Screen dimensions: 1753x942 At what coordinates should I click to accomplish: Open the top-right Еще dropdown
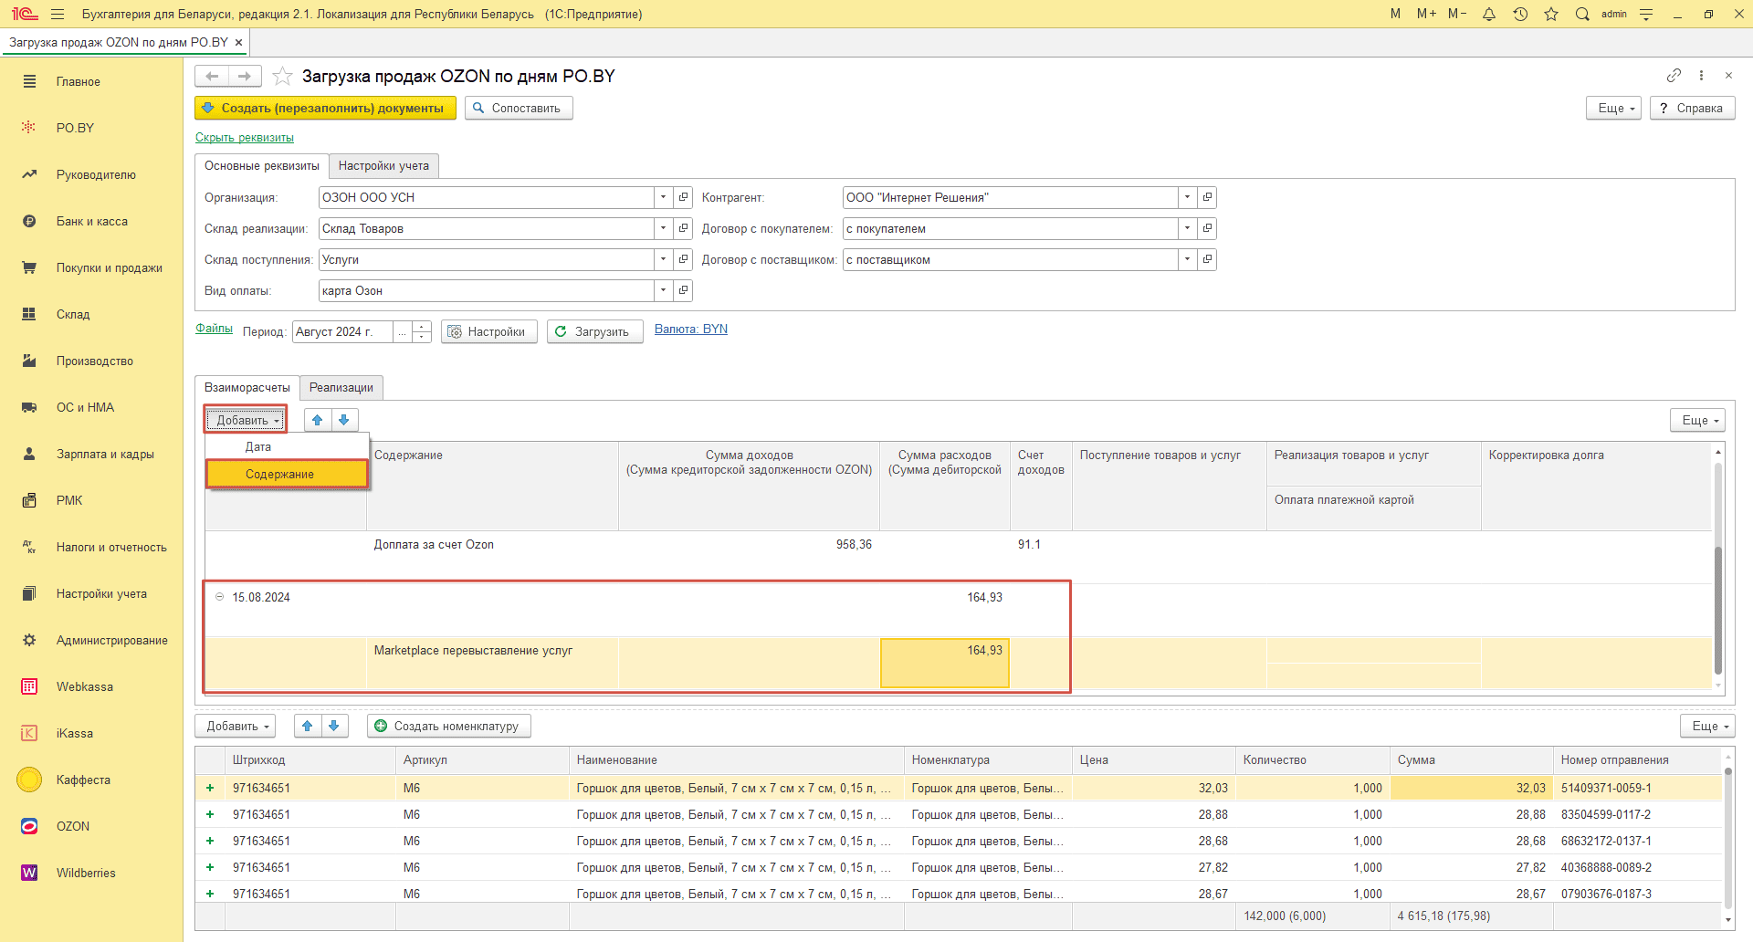click(1615, 108)
